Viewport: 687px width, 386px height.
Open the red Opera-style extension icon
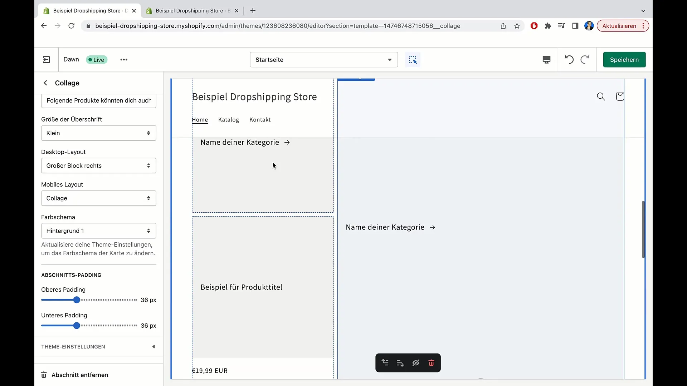click(x=534, y=26)
